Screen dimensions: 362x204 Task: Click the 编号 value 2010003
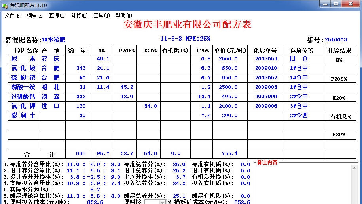coord(335,40)
